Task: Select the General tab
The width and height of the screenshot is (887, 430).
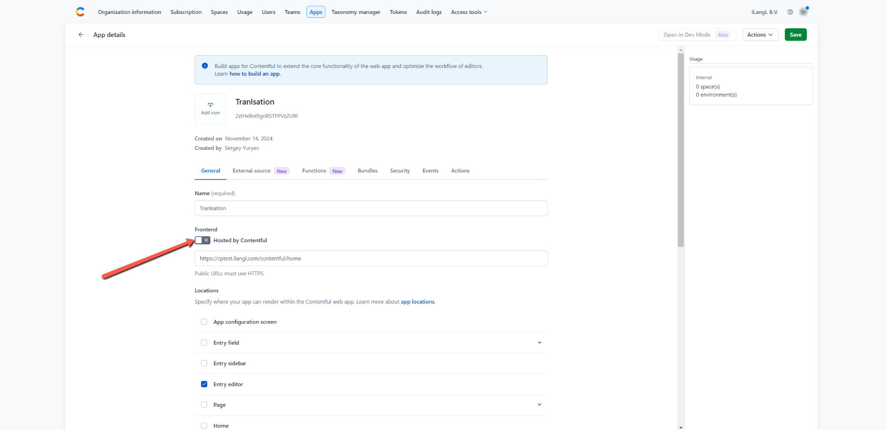Action: pyautogui.click(x=210, y=171)
